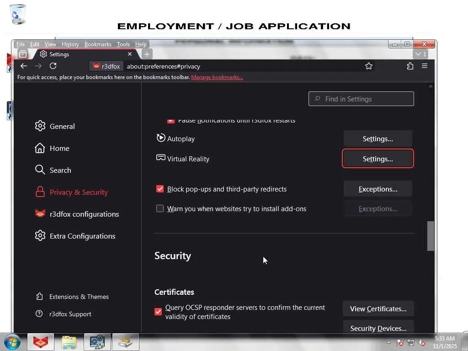Toggle Query OCSP responder servers checkbox
The width and height of the screenshot is (468, 351).
tap(158, 312)
